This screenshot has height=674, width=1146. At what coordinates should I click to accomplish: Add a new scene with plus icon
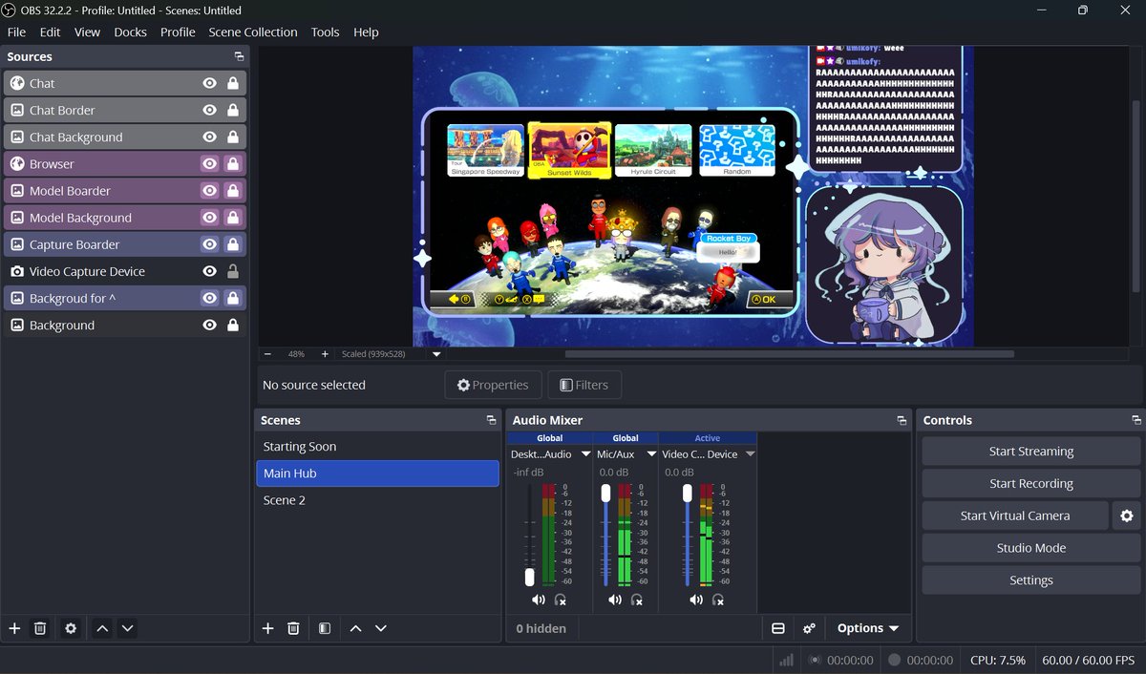click(267, 628)
